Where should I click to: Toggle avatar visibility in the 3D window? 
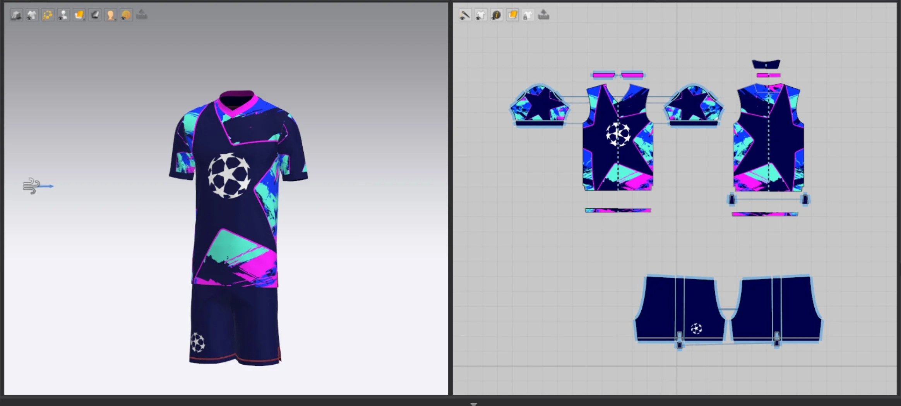pyautogui.click(x=63, y=15)
